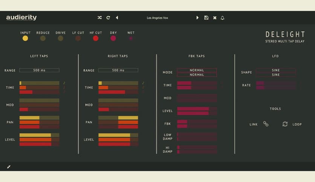Adjust the LF CUT knob
315x182 pixels.
click(78, 38)
